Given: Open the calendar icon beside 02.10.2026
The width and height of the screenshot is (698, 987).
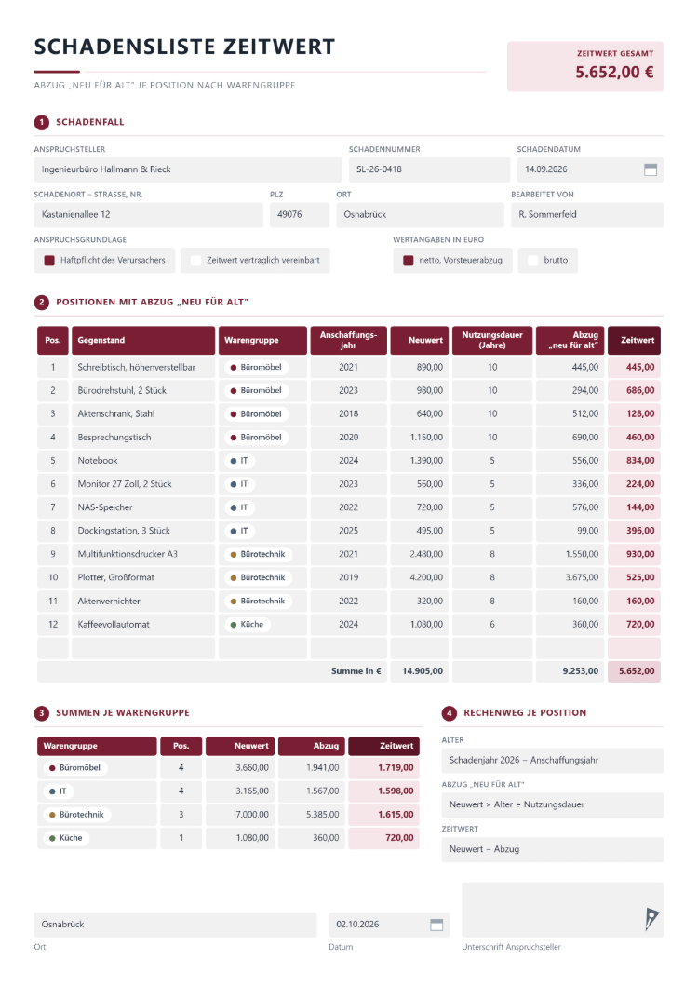Looking at the screenshot, I should tap(436, 924).
